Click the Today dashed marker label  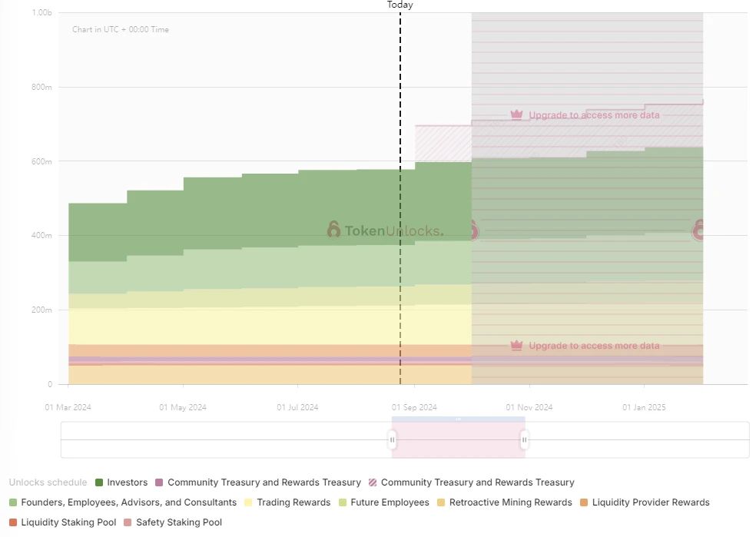click(400, 5)
